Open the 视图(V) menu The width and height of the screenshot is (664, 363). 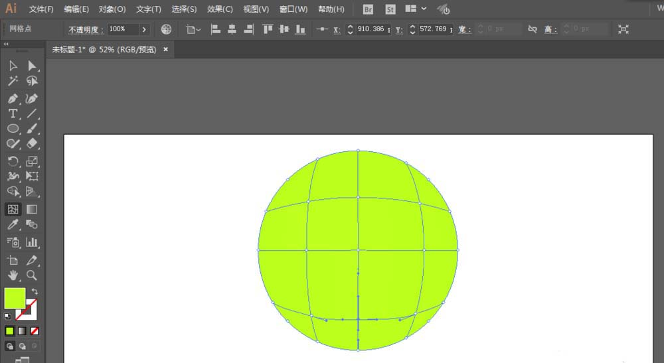tap(256, 9)
